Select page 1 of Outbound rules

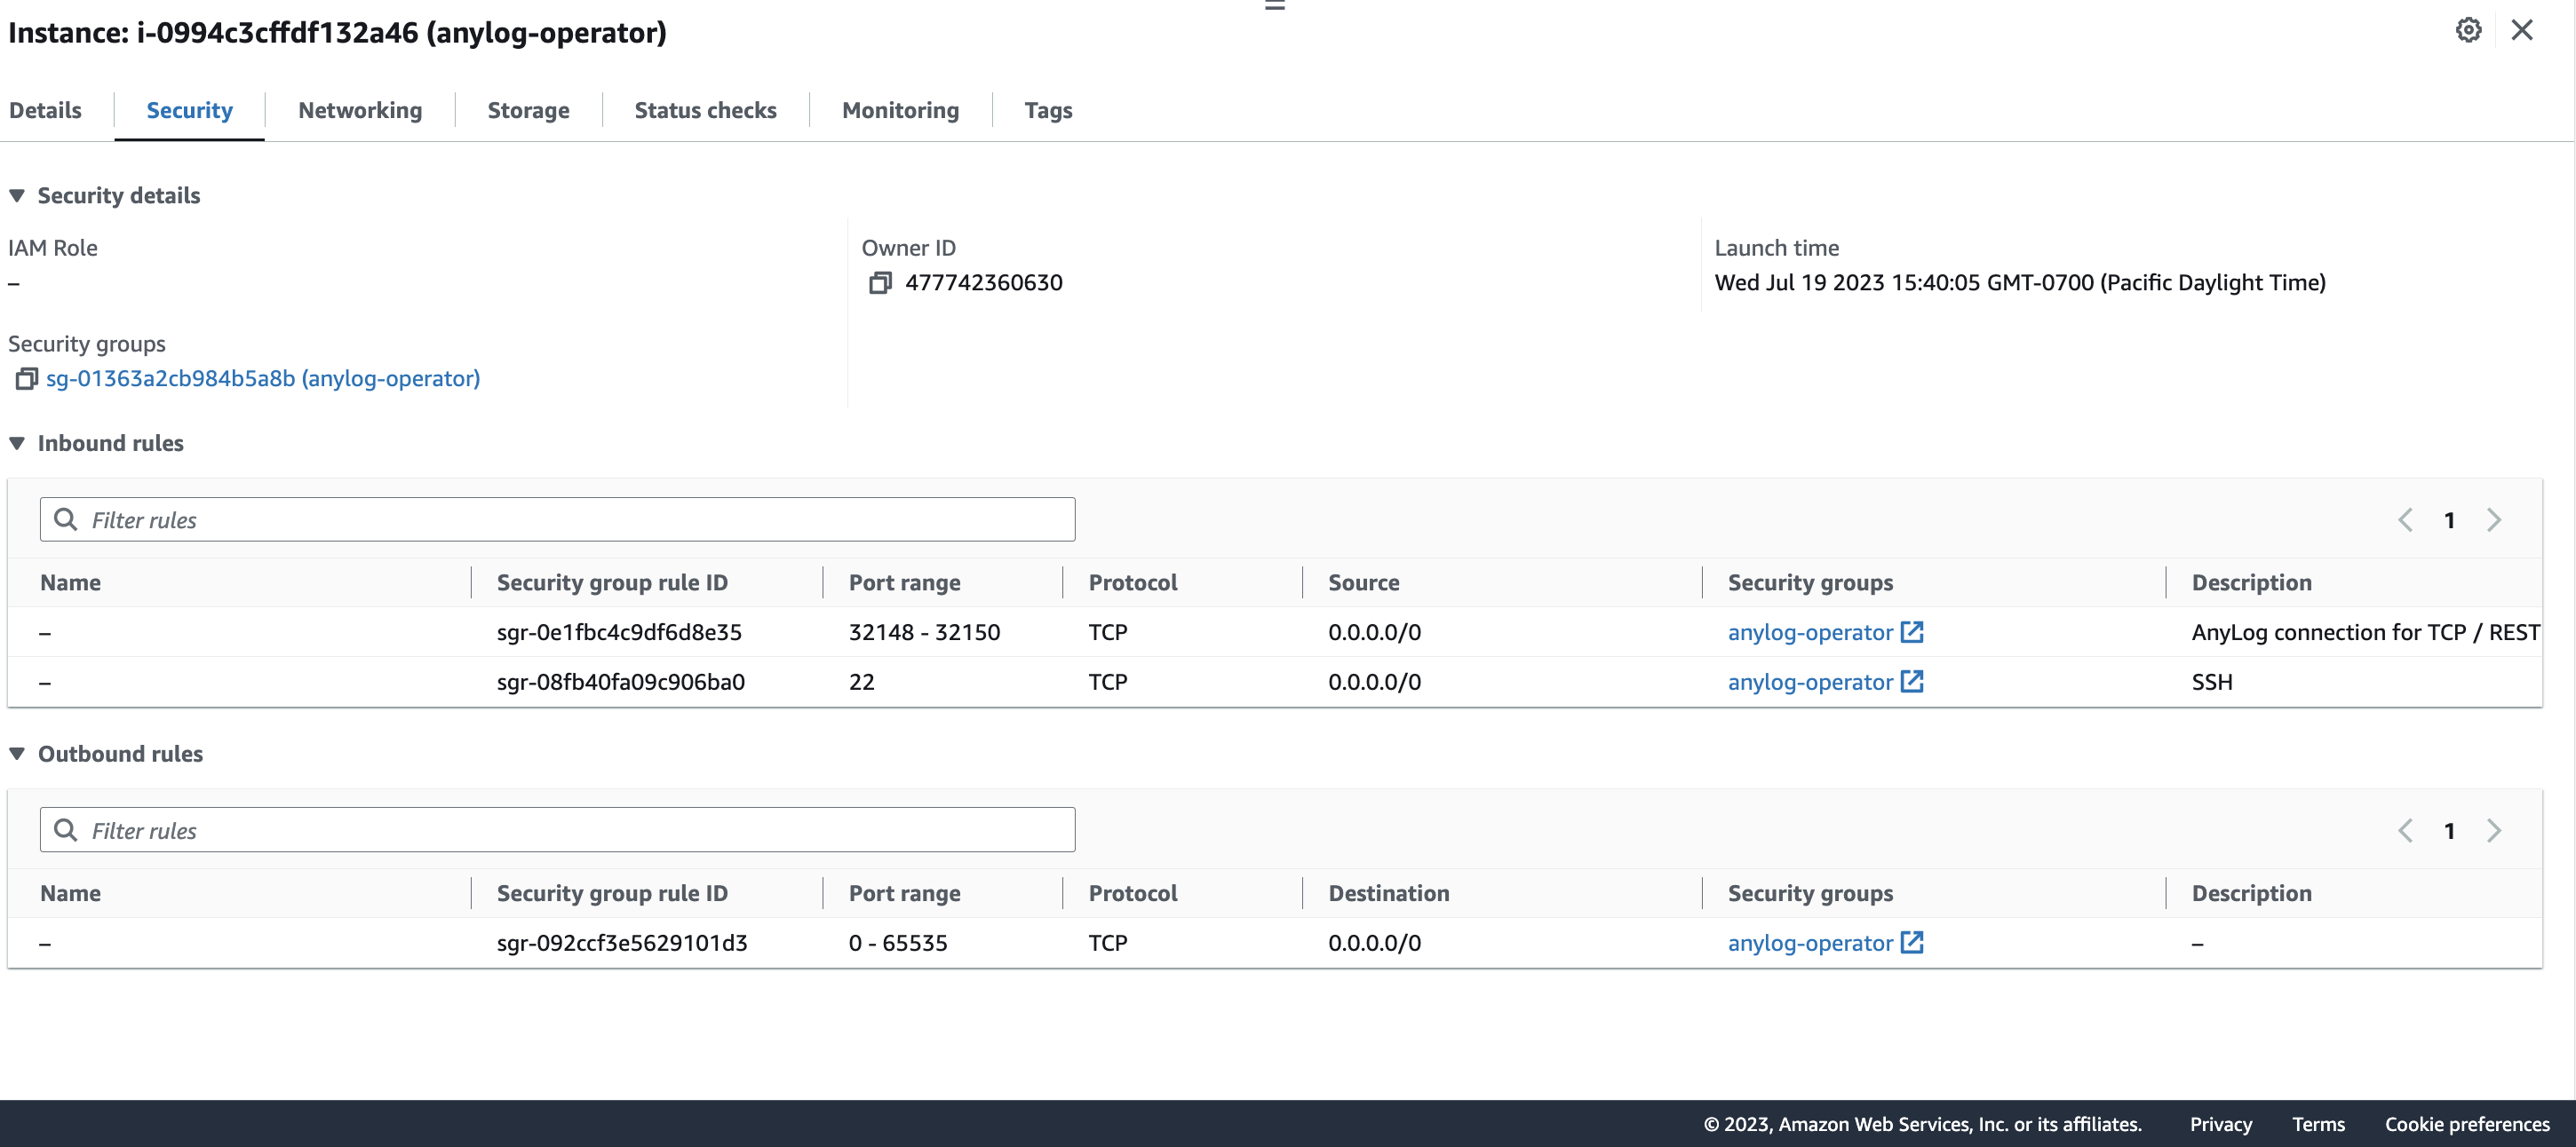[x=2449, y=831]
